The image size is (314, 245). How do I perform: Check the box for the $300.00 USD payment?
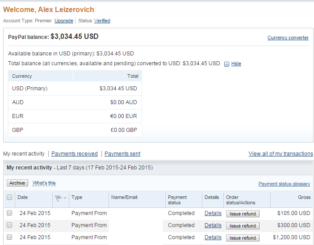(9, 225)
